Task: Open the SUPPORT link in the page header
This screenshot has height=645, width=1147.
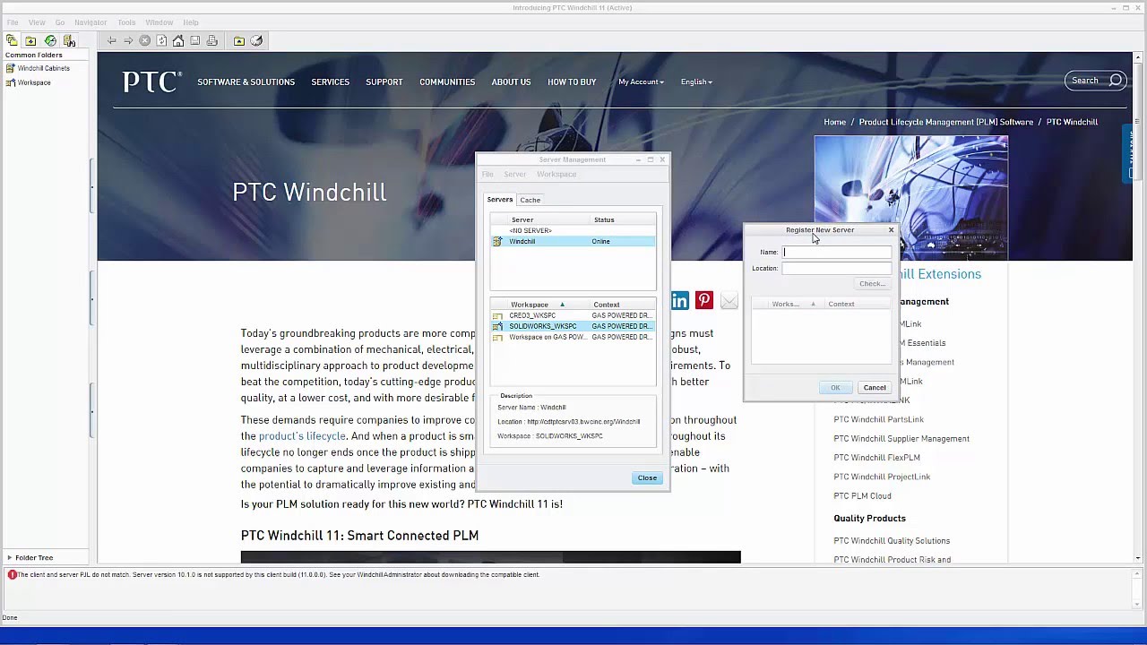Action: (384, 82)
